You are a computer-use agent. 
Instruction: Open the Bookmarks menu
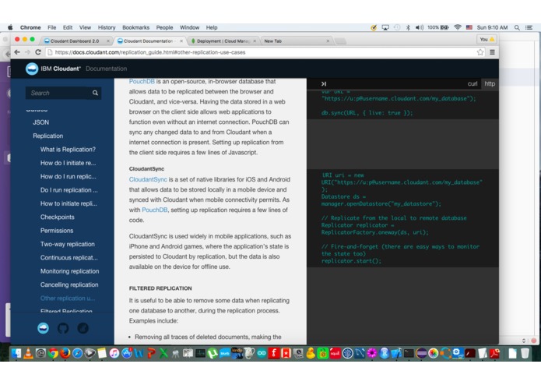[136, 27]
